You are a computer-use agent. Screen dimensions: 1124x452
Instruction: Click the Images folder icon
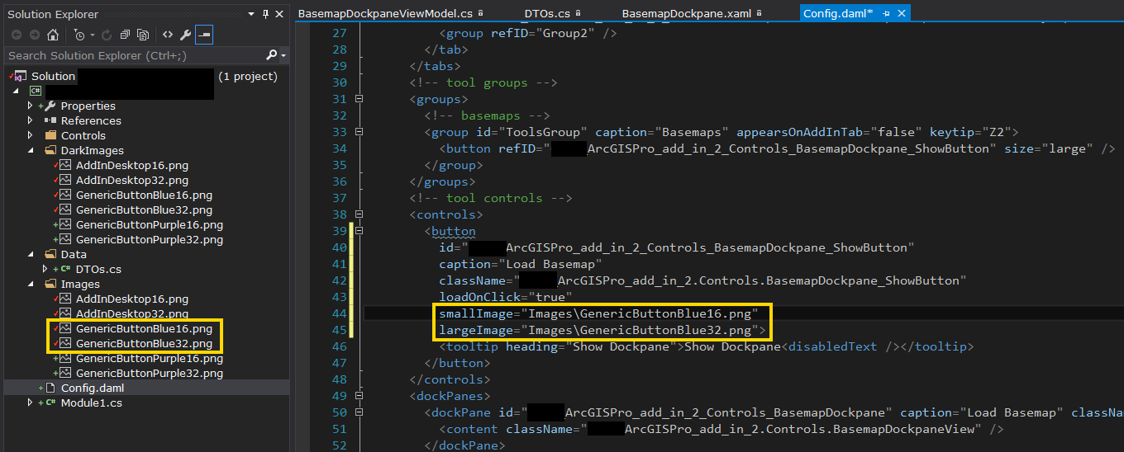(50, 284)
